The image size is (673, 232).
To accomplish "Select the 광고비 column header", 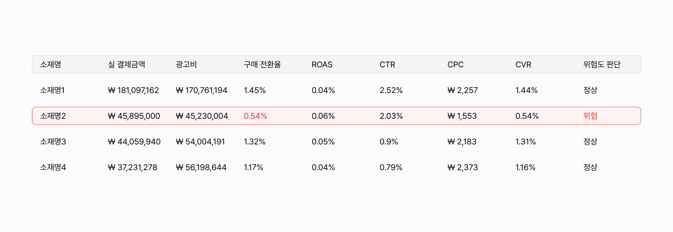I will coord(186,65).
